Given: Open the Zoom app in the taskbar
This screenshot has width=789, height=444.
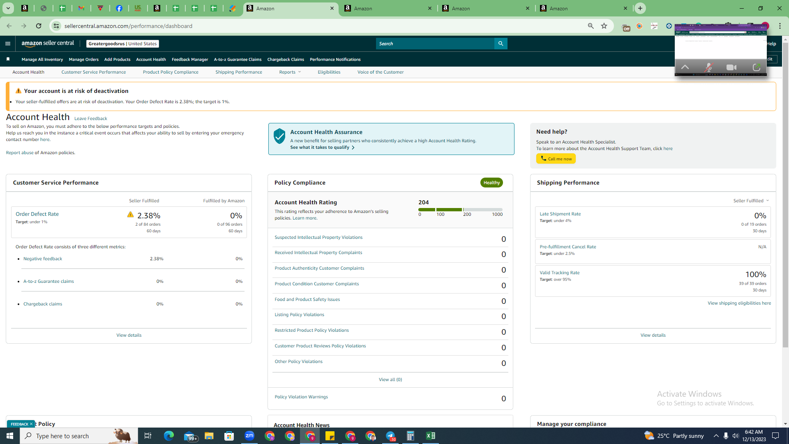Looking at the screenshot, I should click(x=249, y=436).
